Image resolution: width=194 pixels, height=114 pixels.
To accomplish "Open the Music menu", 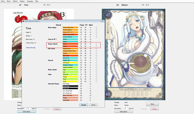I will [9, 1].
